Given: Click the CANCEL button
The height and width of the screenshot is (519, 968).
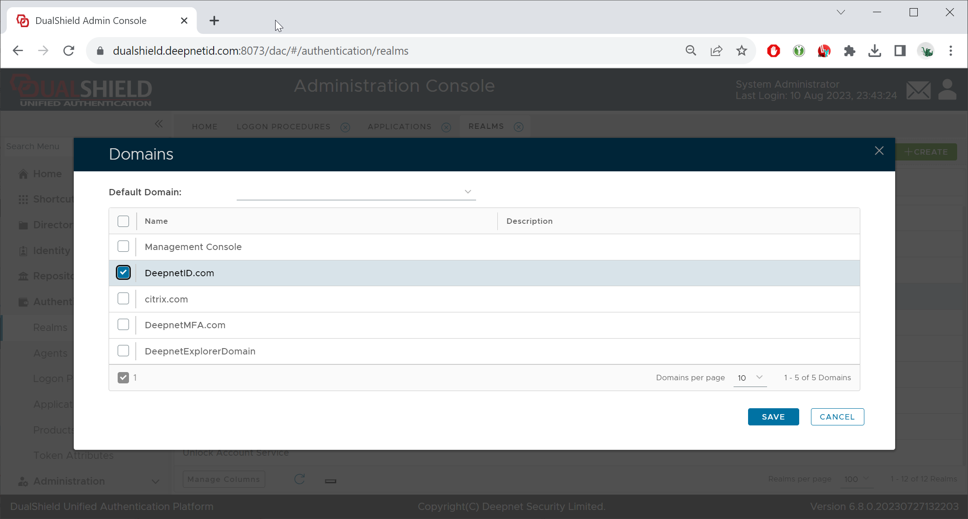Looking at the screenshot, I should tap(837, 417).
